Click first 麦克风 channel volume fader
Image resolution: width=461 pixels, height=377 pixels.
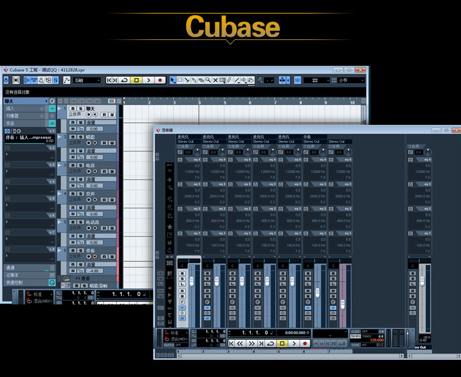[x=191, y=282]
